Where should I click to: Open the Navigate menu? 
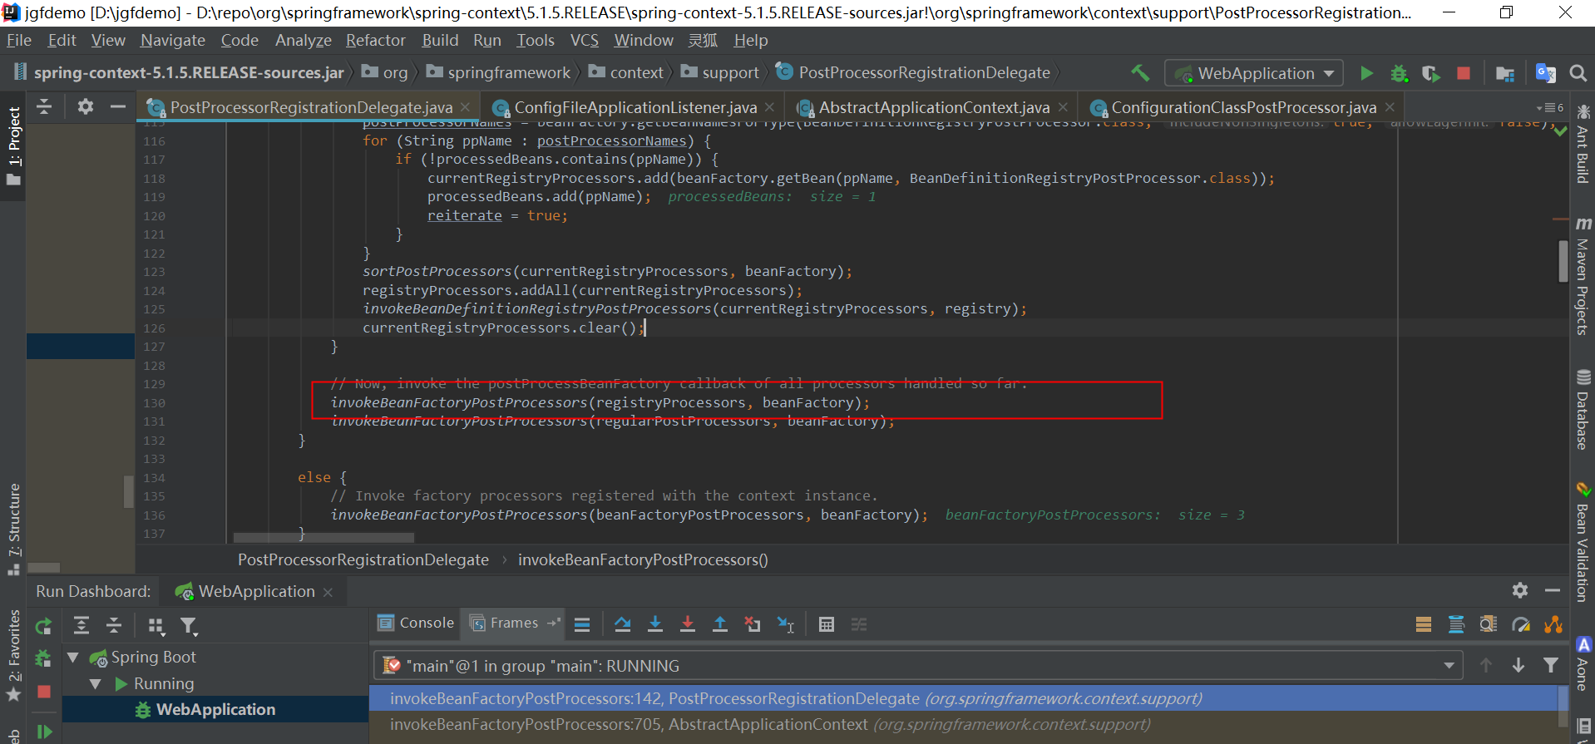point(172,40)
